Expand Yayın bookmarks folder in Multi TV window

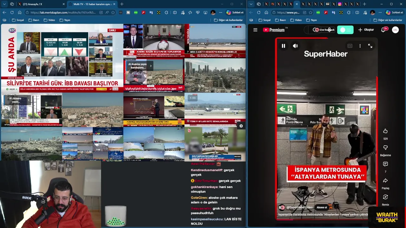click(65, 20)
